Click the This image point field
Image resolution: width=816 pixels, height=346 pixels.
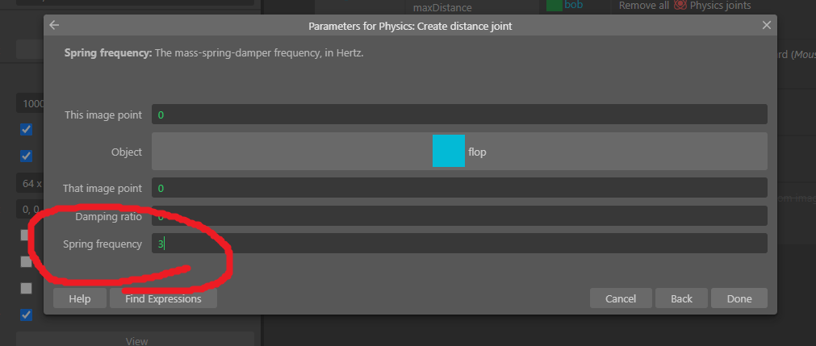tap(458, 115)
